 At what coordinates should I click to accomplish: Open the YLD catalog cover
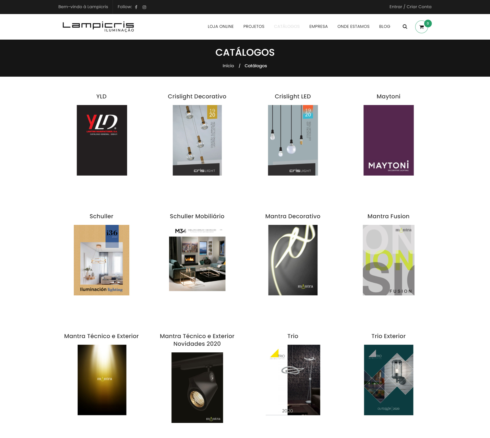[x=102, y=140]
